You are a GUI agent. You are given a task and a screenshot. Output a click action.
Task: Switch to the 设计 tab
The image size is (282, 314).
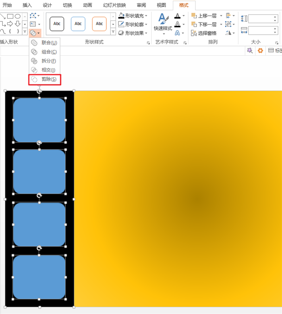pos(47,5)
